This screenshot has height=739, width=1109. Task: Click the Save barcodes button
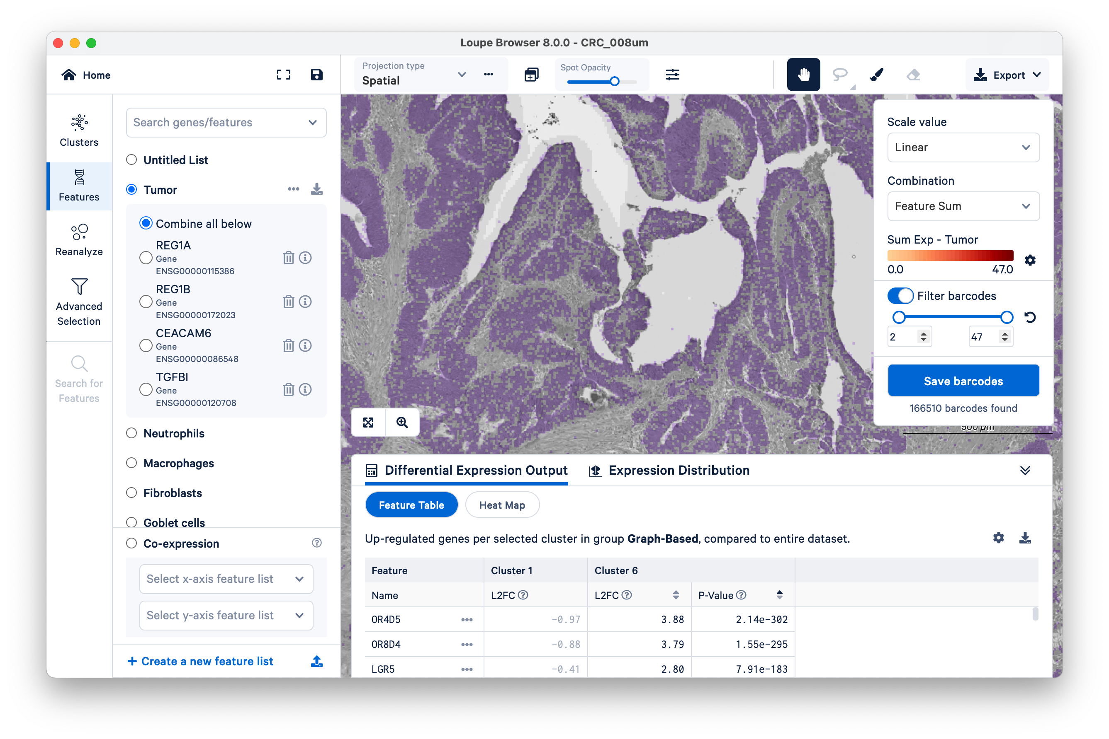point(963,381)
